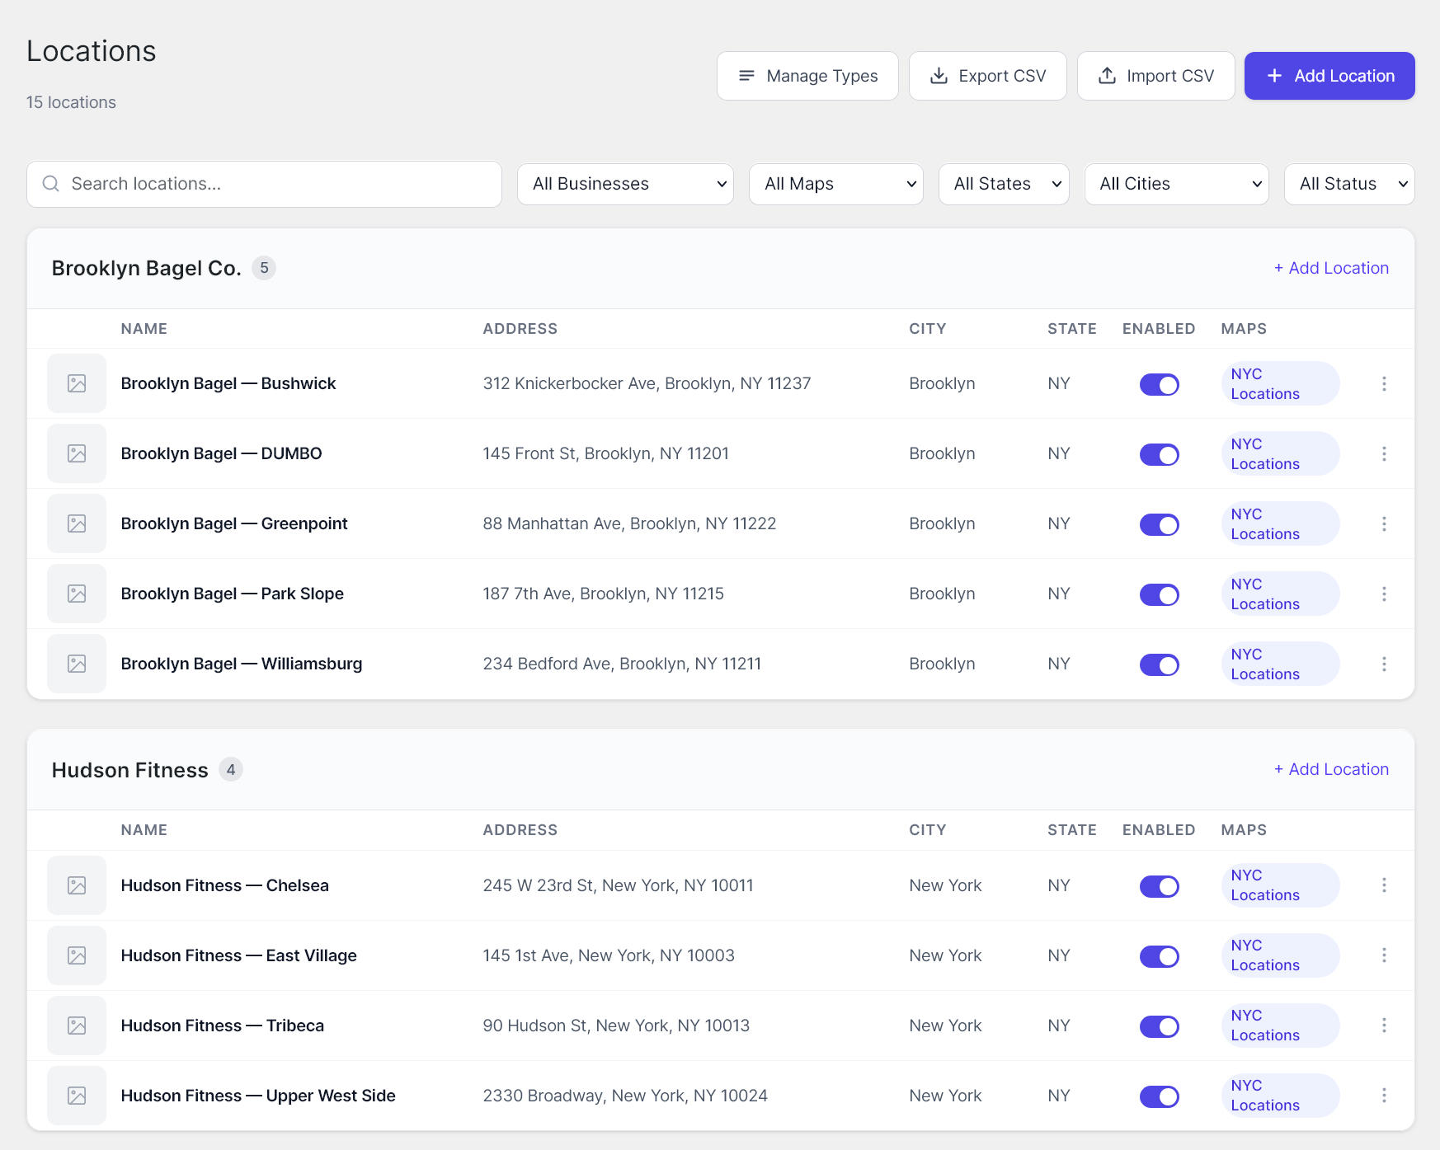Open kebab menu for Brooklyn Bagel — Bushwick
This screenshot has width=1440, height=1150.
(1384, 383)
